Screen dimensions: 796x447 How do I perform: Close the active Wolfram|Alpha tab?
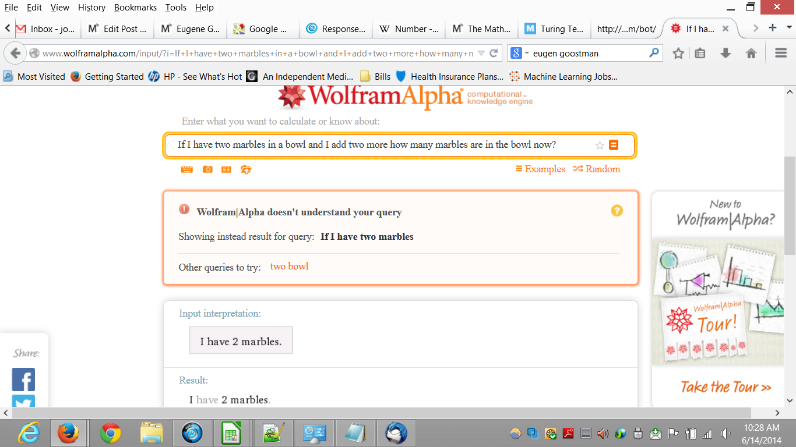[725, 29]
